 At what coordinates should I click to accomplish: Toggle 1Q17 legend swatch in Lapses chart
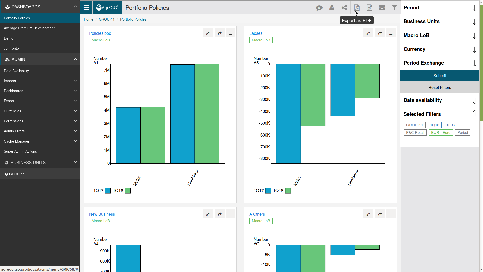[x=268, y=191]
